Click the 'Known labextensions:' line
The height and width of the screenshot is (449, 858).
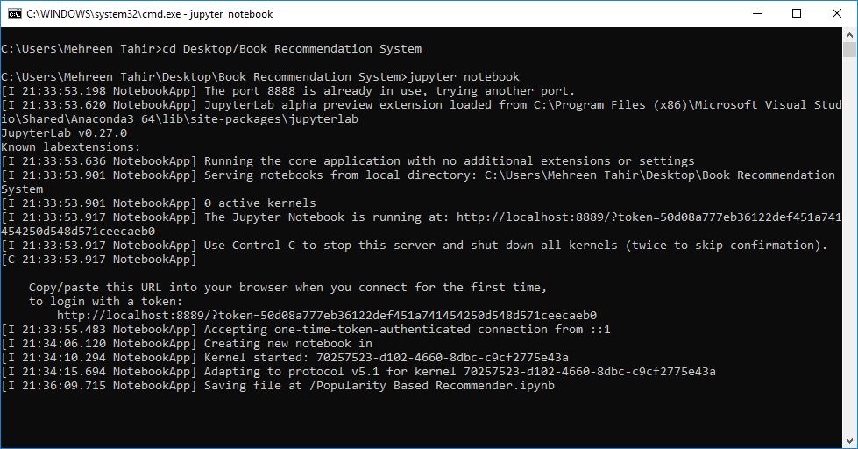coord(71,146)
